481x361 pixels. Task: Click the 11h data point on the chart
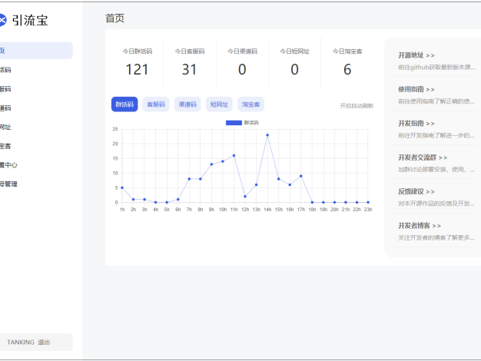234,155
